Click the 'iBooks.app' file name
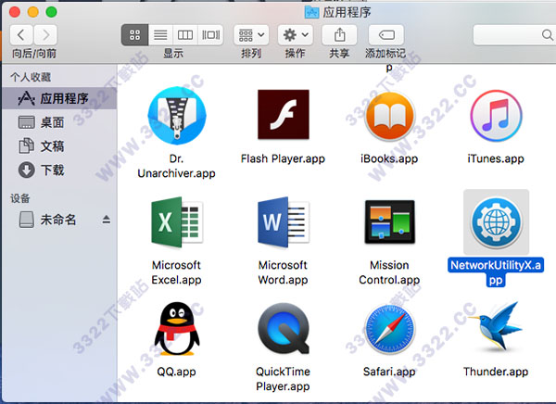The image size is (556, 404). [x=389, y=158]
